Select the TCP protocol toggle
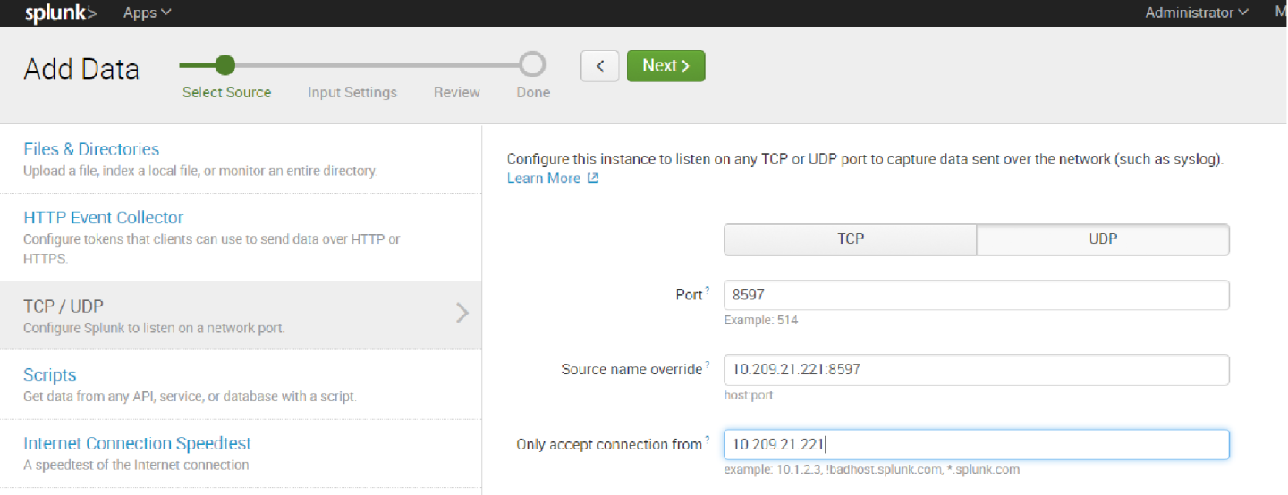The width and height of the screenshot is (1288, 495). (850, 239)
